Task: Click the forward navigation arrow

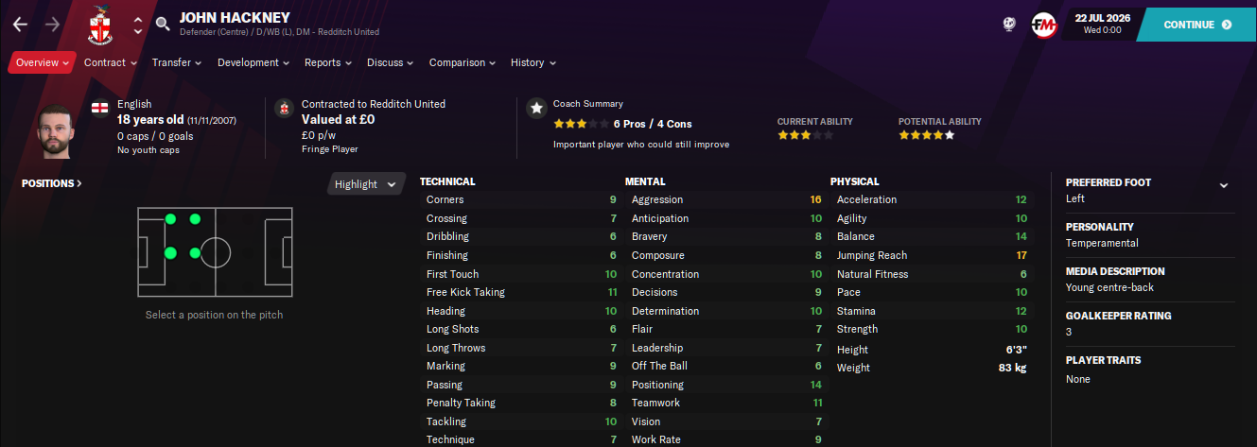Action: (x=52, y=24)
